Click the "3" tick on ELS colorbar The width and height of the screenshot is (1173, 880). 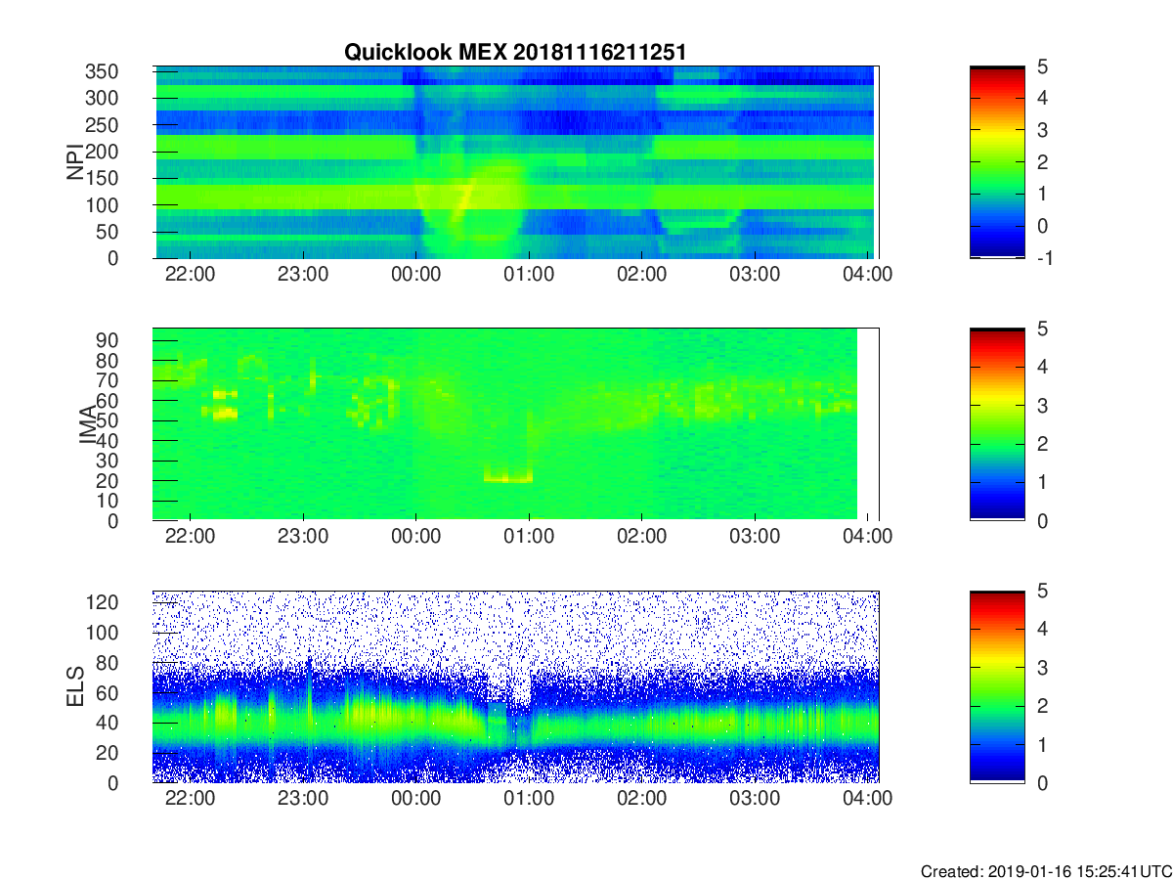[1042, 667]
